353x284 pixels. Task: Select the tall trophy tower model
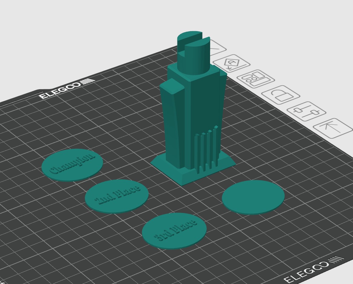(x=193, y=108)
